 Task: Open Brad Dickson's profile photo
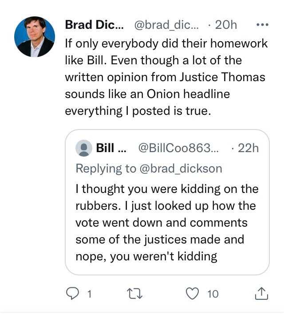35,37
